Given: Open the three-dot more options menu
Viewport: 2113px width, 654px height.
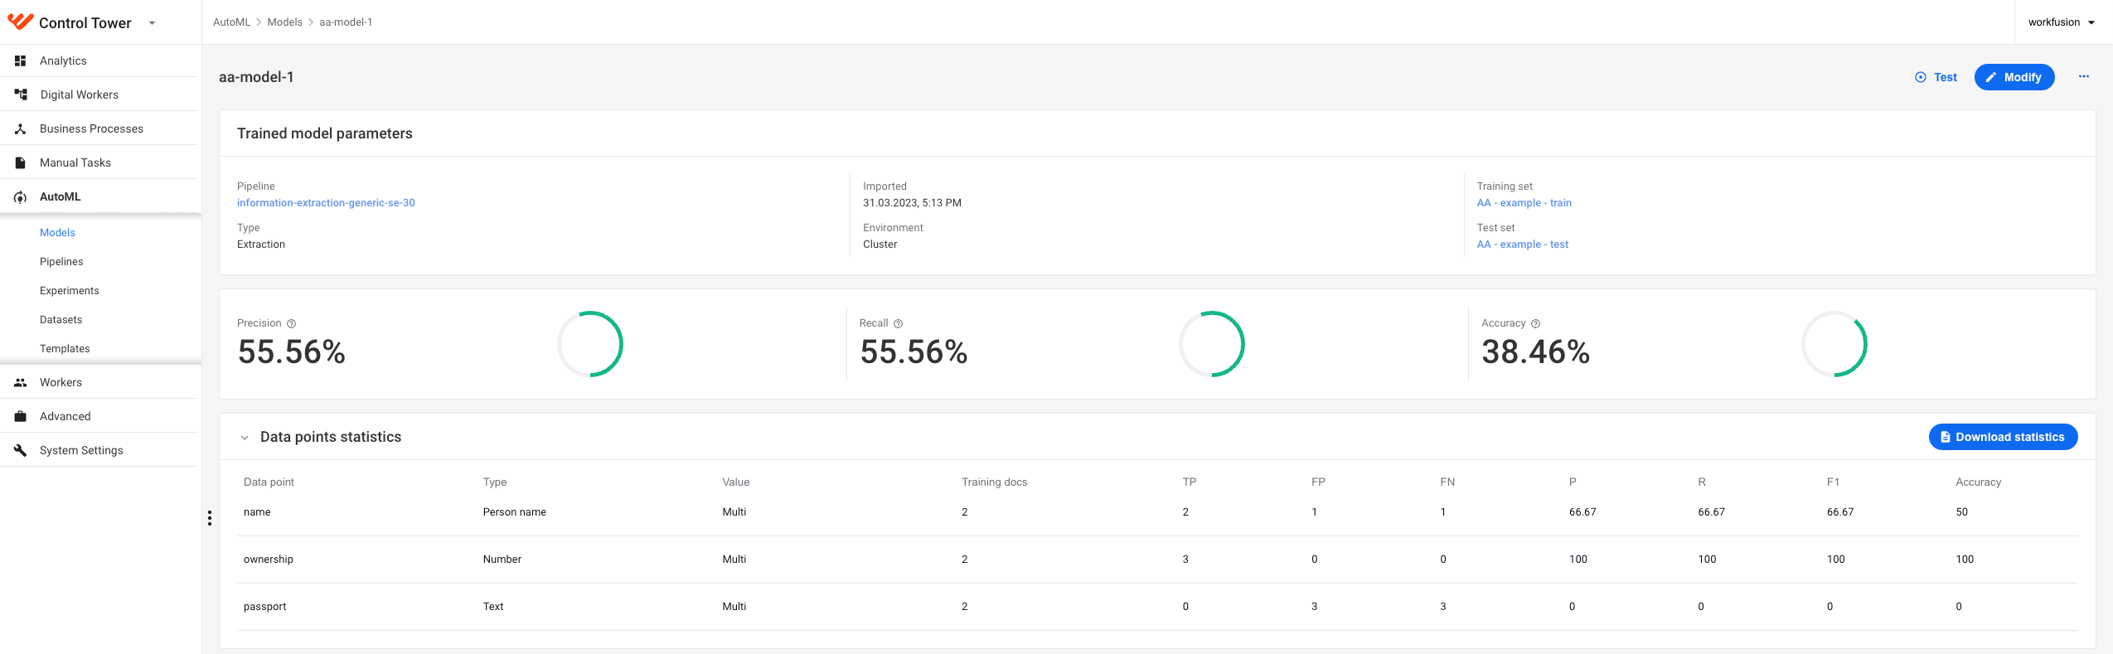Looking at the screenshot, I should coord(2083,76).
